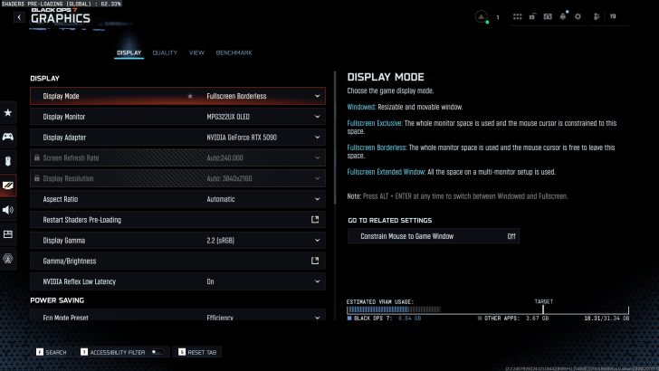The image size is (659, 371).
Task: Expand the NVIDIA Reflex Low Latency dropdown
Action: click(318, 281)
